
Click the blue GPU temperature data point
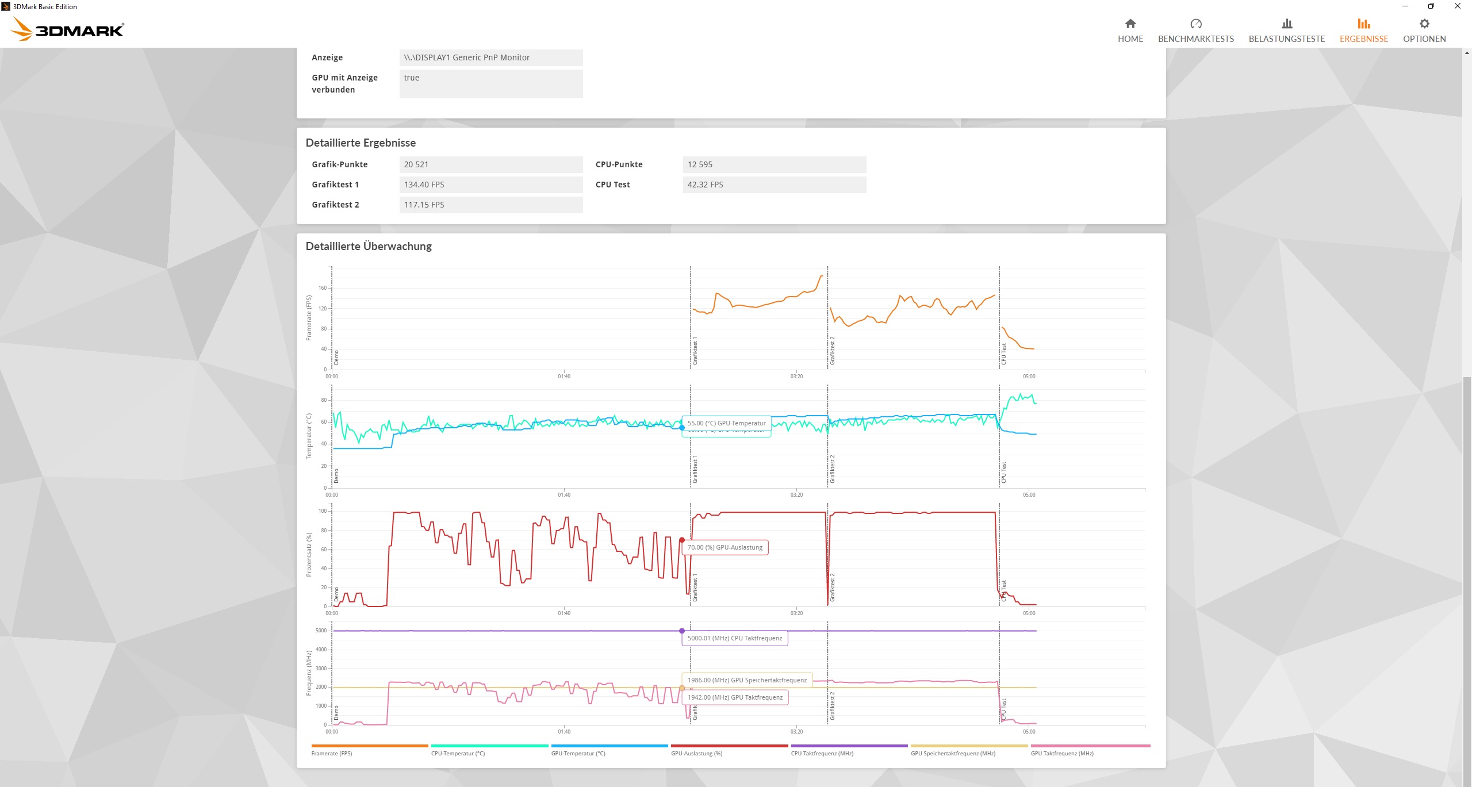click(682, 428)
